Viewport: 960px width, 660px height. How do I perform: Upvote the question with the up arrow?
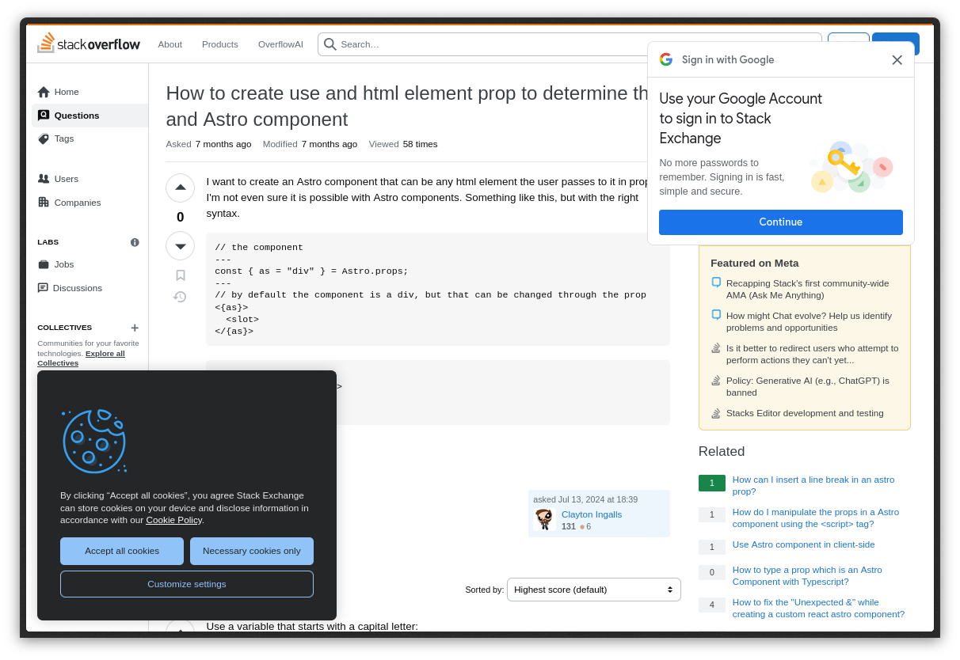tap(180, 188)
